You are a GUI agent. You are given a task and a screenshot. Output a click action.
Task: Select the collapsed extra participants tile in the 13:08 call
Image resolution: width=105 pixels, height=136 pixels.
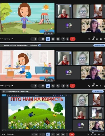(68, 26)
